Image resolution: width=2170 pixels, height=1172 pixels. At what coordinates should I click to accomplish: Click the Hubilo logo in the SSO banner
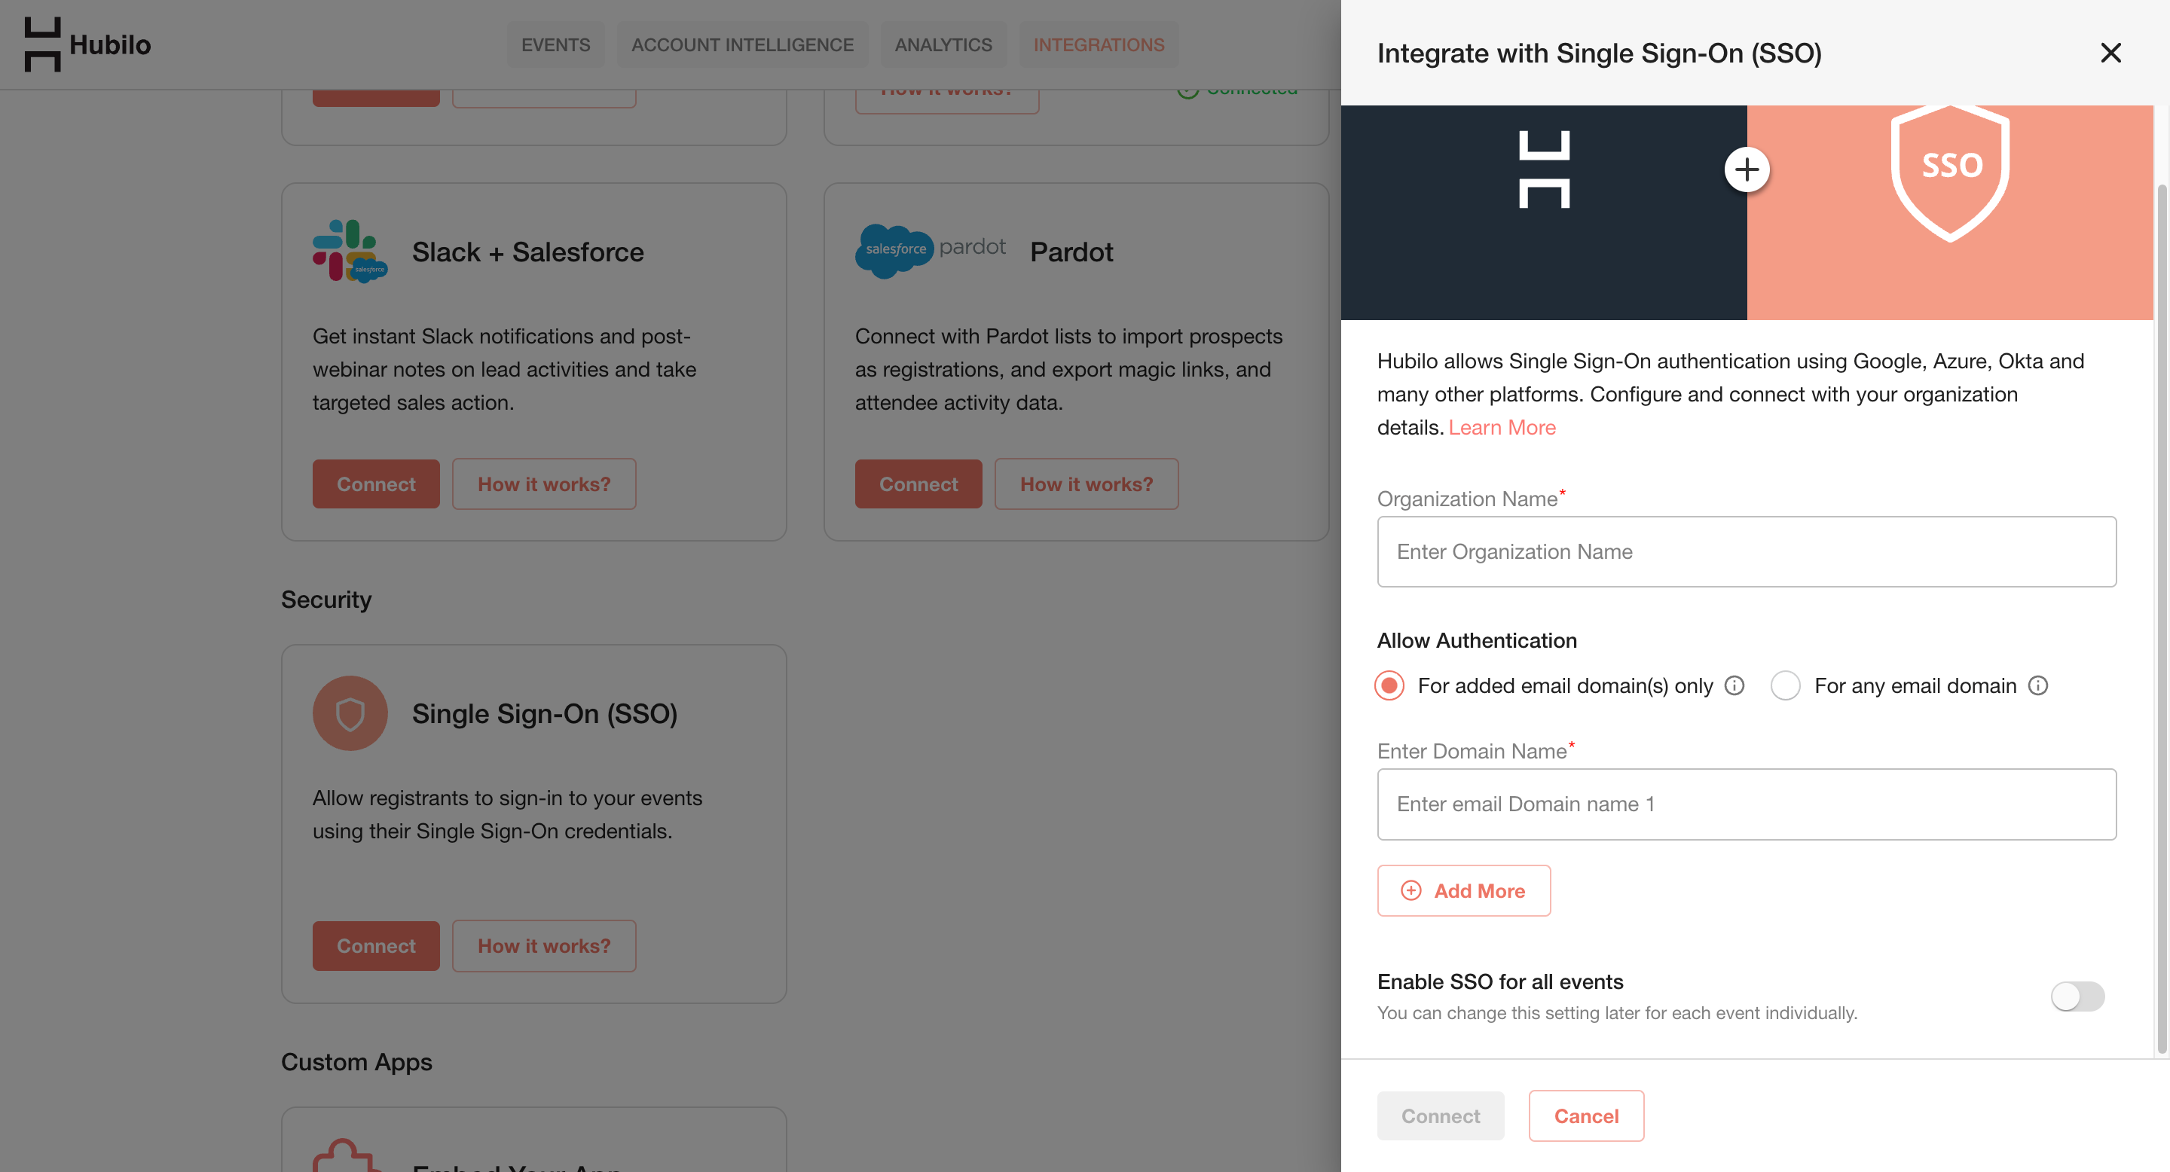pos(1544,169)
